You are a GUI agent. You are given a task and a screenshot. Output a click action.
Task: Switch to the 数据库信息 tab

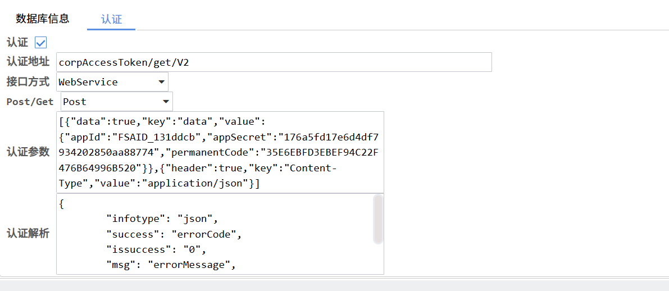point(43,19)
